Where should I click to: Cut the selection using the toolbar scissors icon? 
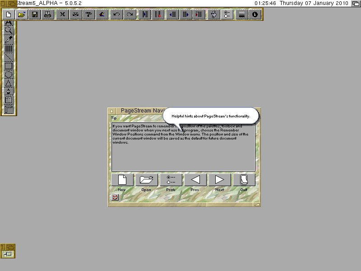click(62, 14)
